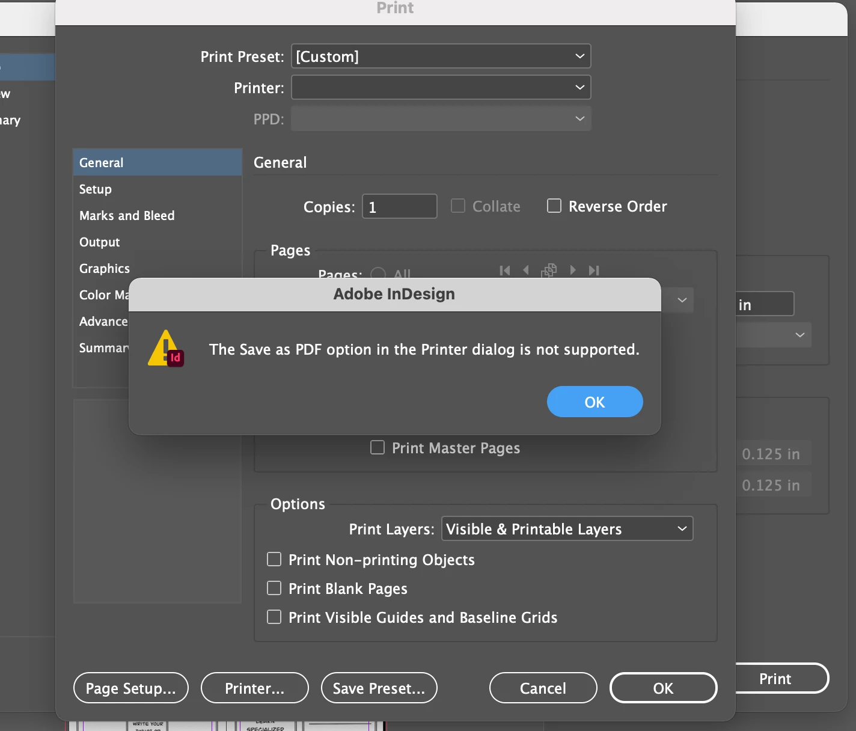Select Output category
The width and height of the screenshot is (856, 731).
(x=157, y=242)
